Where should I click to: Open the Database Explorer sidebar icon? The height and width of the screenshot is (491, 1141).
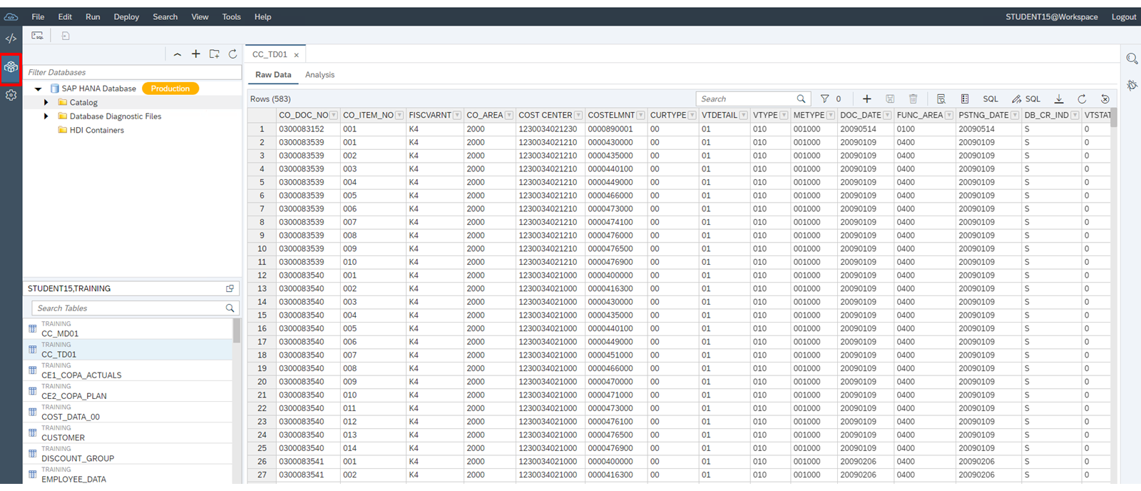pyautogui.click(x=11, y=67)
